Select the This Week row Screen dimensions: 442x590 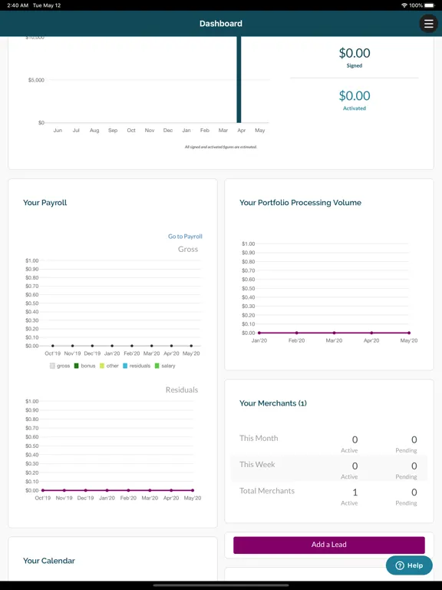point(329,469)
